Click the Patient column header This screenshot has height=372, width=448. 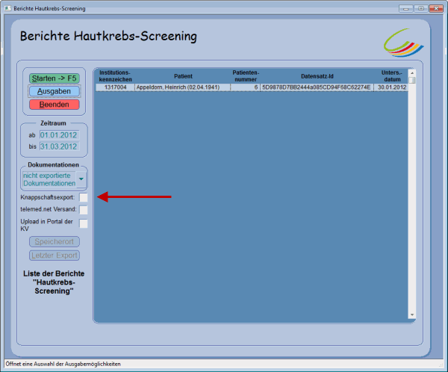[183, 75]
